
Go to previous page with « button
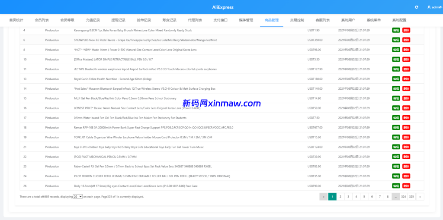pos(324,197)
